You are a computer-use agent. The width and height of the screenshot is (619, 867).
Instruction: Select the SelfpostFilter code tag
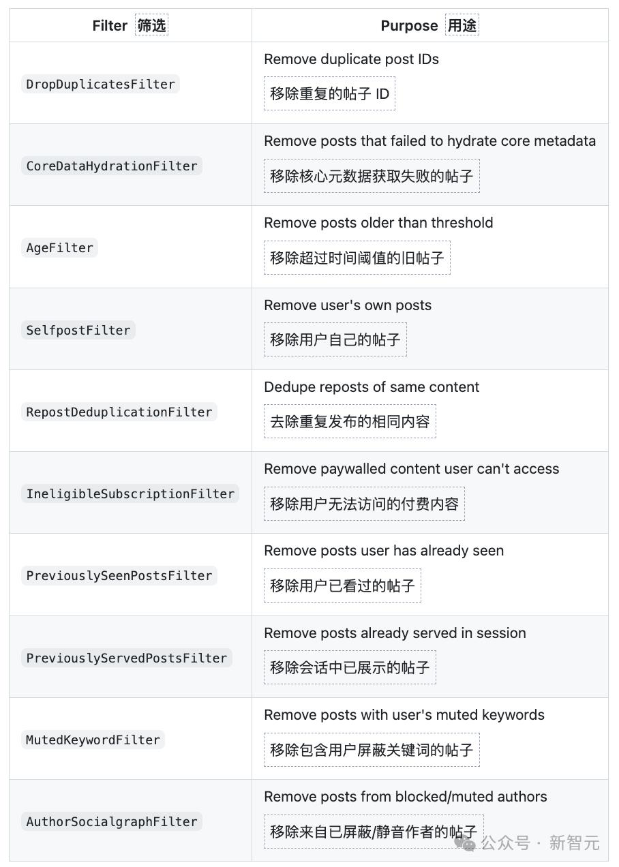click(78, 331)
